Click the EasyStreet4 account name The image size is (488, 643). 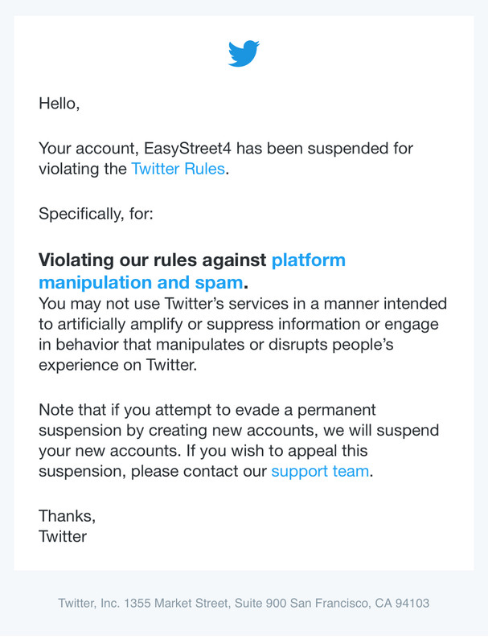187,148
